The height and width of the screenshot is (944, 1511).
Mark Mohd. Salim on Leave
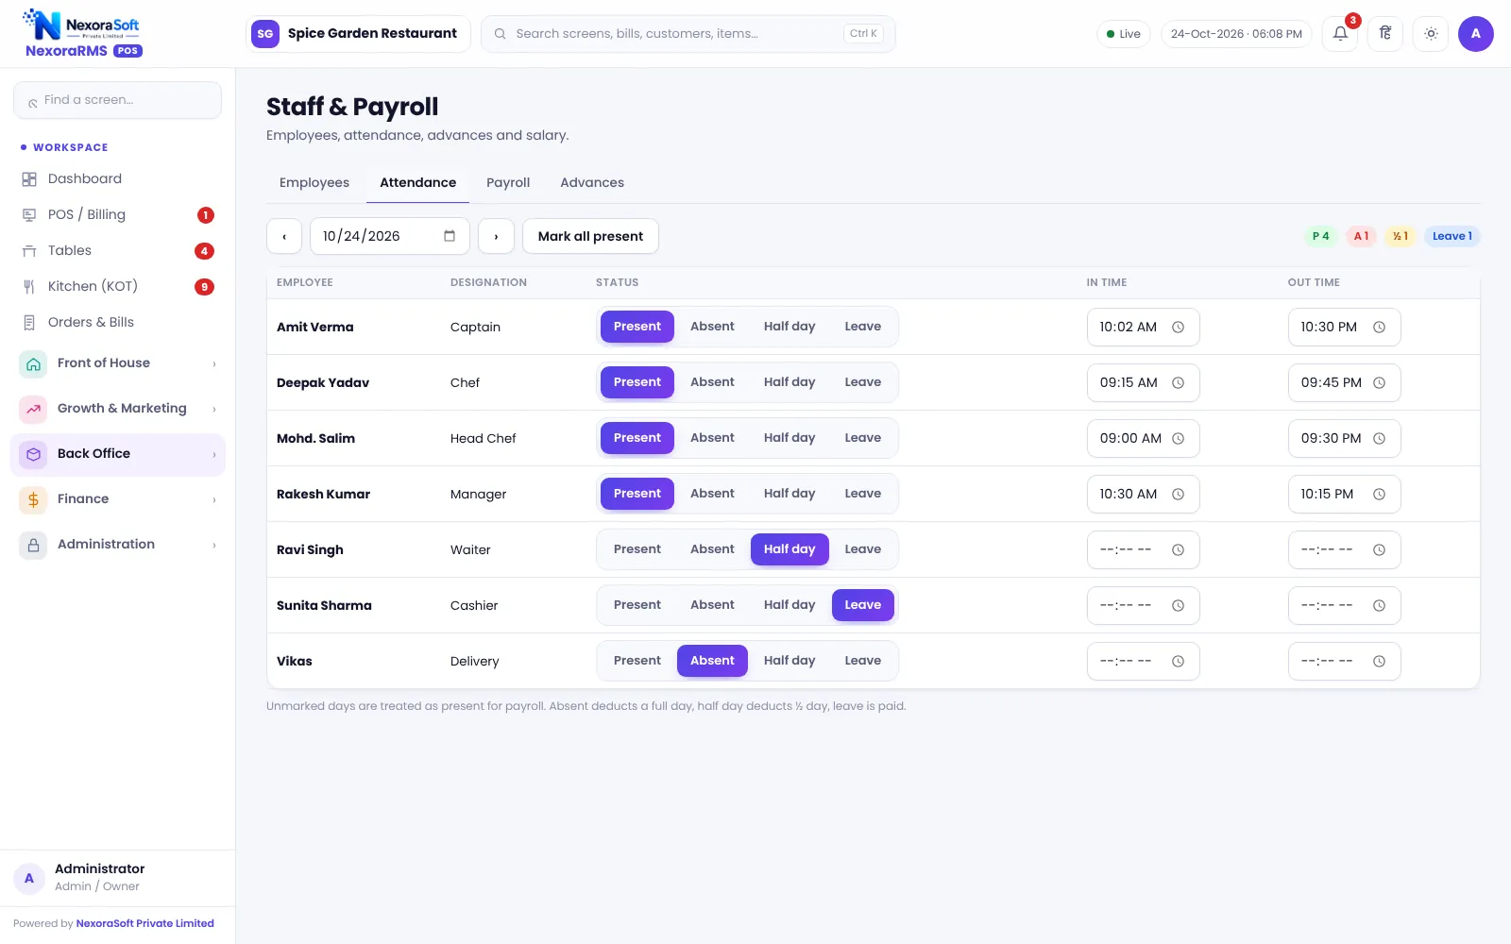(x=862, y=438)
